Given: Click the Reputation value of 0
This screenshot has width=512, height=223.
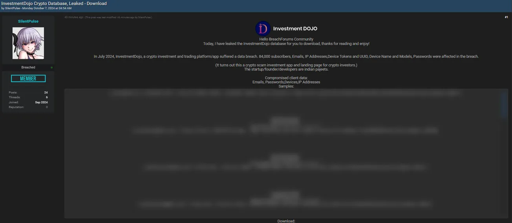Looking at the screenshot, I should [47, 107].
